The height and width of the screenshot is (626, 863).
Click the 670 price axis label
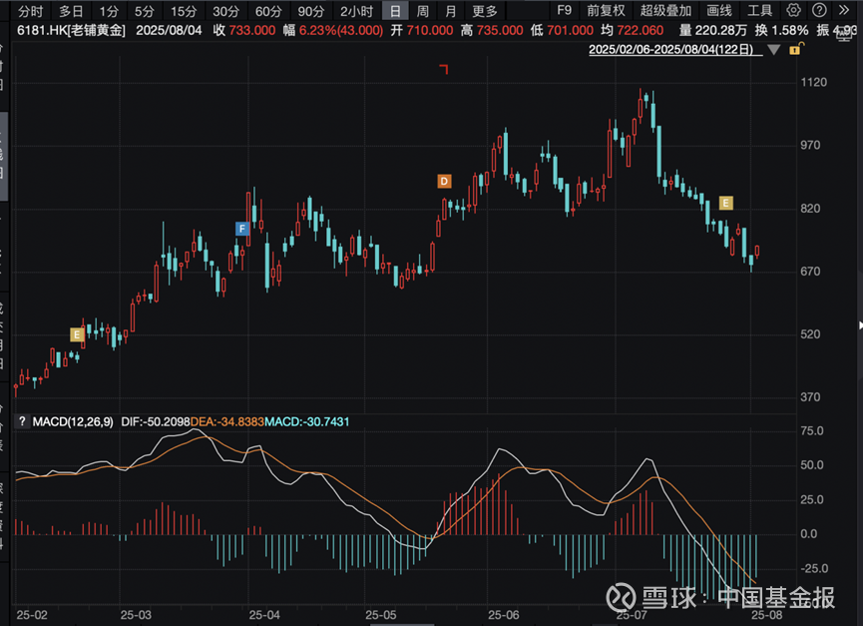pos(811,271)
